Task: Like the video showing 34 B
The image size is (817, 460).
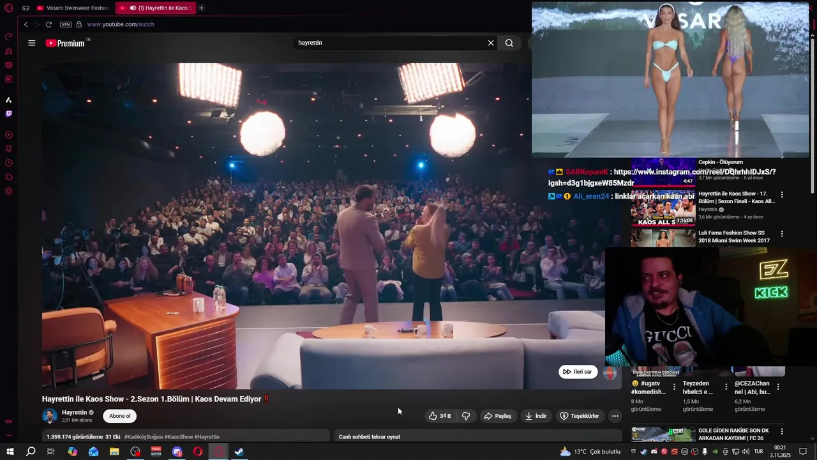Action: coord(439,416)
